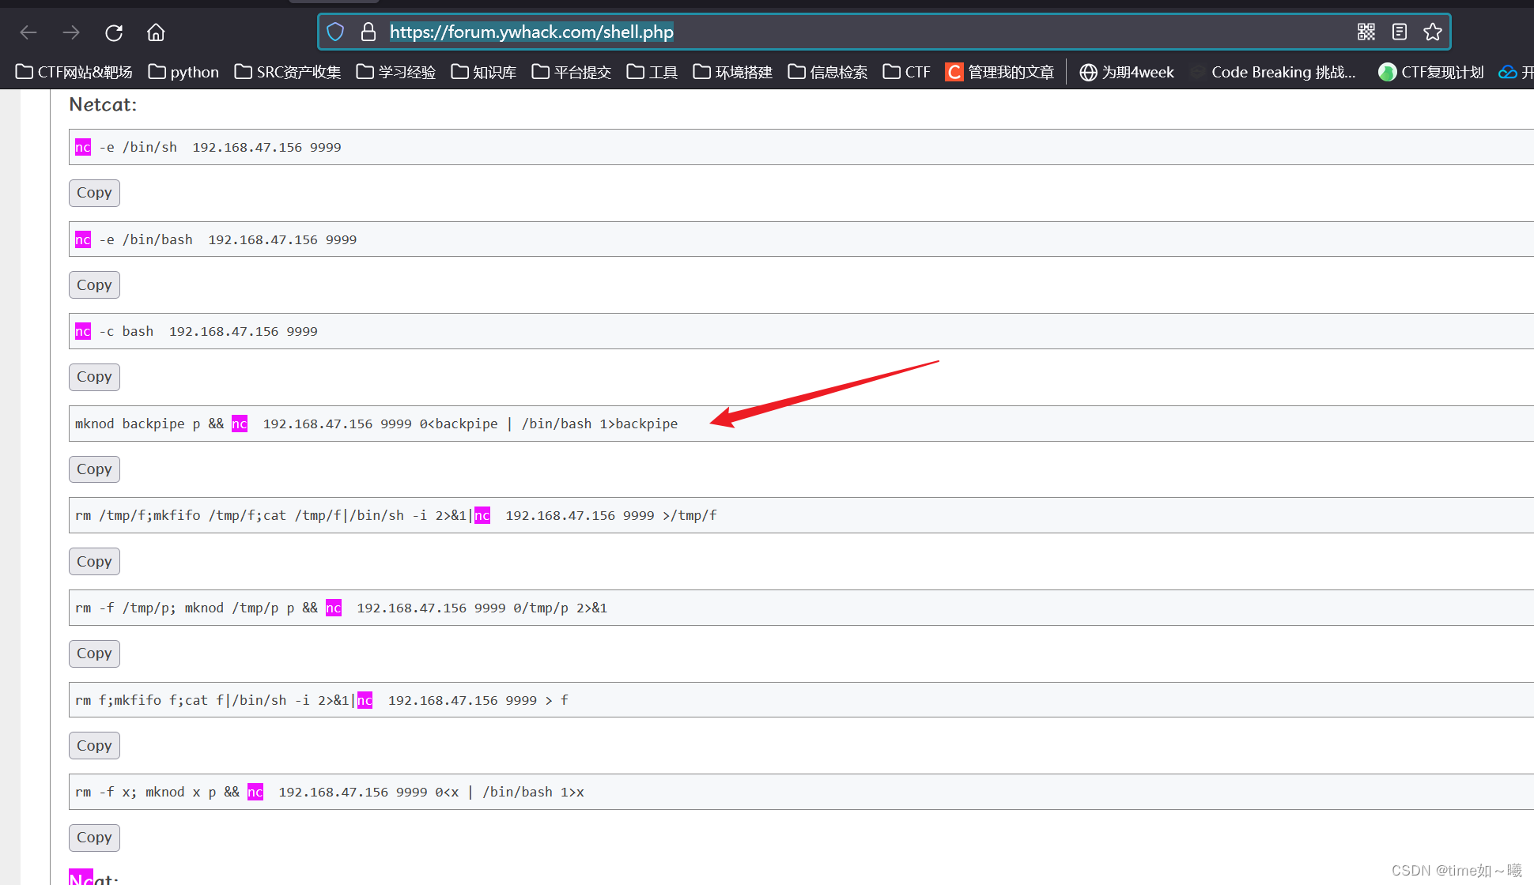Viewport: 1534px width, 885px height.
Task: Open CTF复现计划 bookmark
Action: pos(1431,72)
